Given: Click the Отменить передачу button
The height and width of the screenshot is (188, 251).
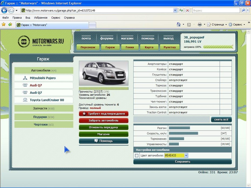Looking at the screenshot, I should point(104,127).
